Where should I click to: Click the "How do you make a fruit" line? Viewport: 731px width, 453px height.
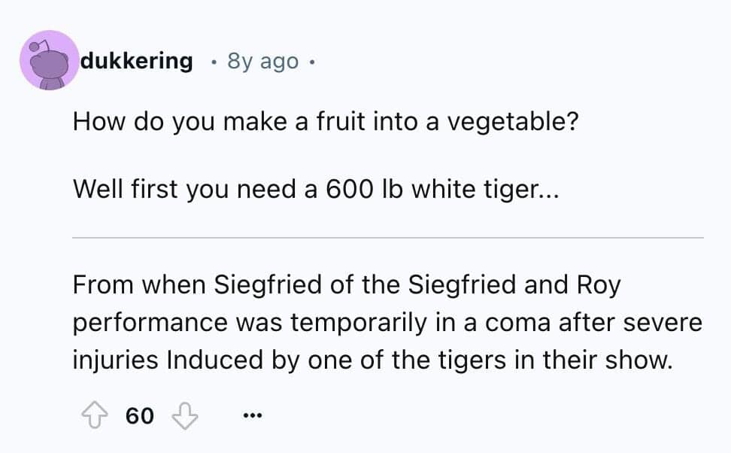[x=325, y=122]
